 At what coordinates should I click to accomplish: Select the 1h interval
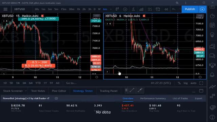pos(78,9)
